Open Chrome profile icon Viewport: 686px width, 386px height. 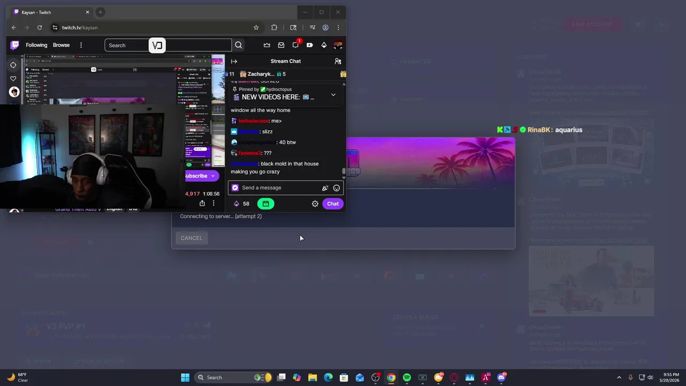click(325, 27)
